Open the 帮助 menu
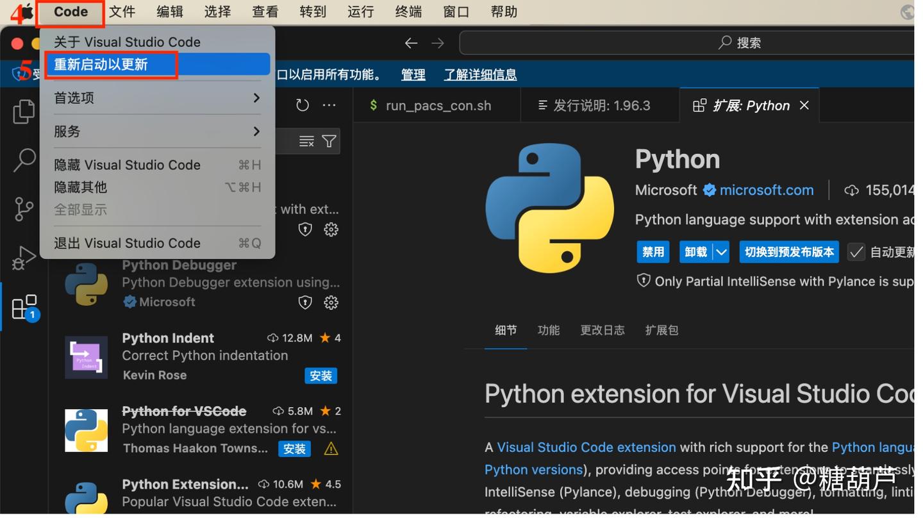 [504, 12]
